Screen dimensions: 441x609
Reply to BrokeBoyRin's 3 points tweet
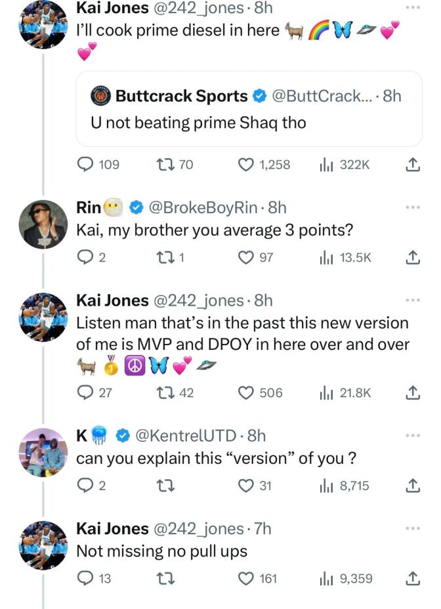(x=85, y=258)
